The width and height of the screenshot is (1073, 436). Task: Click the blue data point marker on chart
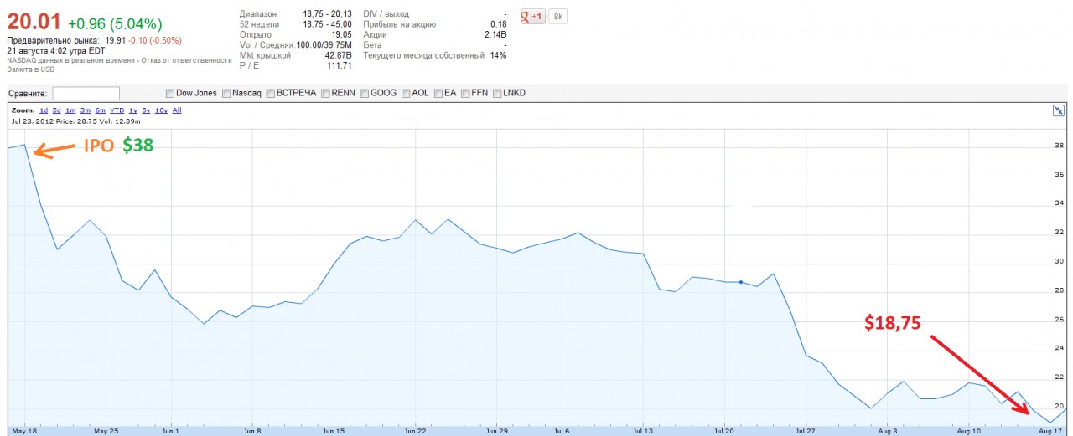click(x=741, y=282)
